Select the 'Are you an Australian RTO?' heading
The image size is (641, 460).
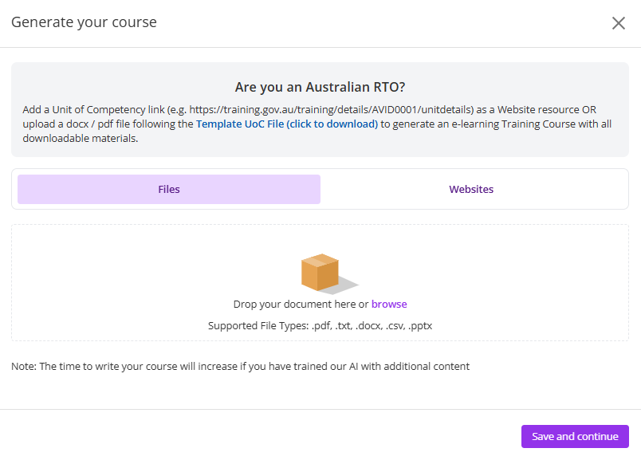click(x=320, y=87)
